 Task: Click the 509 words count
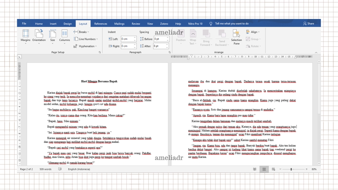pos(45,169)
